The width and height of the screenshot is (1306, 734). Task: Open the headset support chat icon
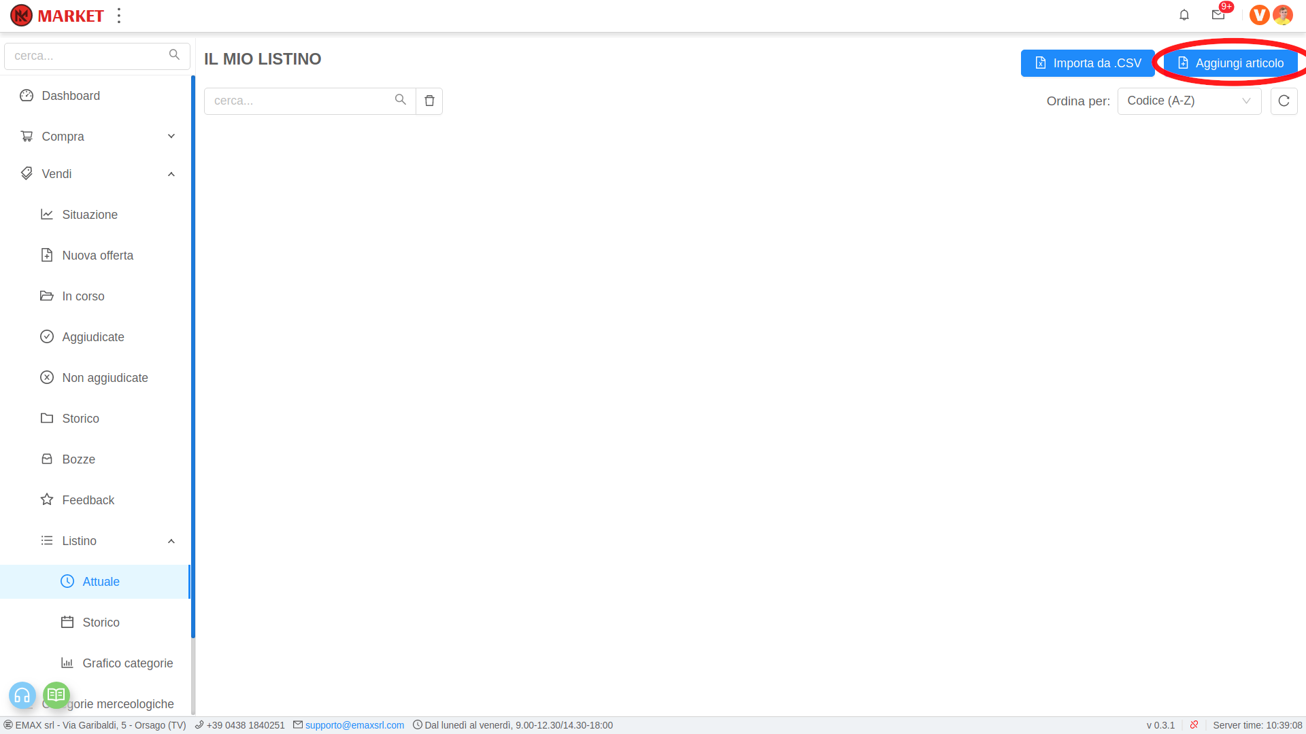[22, 695]
